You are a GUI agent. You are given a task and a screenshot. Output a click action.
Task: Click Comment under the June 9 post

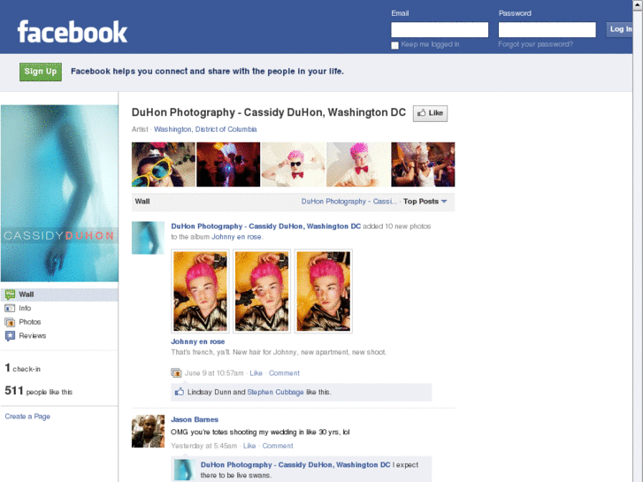pos(284,373)
